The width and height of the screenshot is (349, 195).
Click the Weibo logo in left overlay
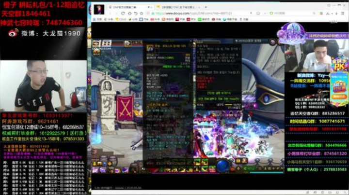[13, 33]
